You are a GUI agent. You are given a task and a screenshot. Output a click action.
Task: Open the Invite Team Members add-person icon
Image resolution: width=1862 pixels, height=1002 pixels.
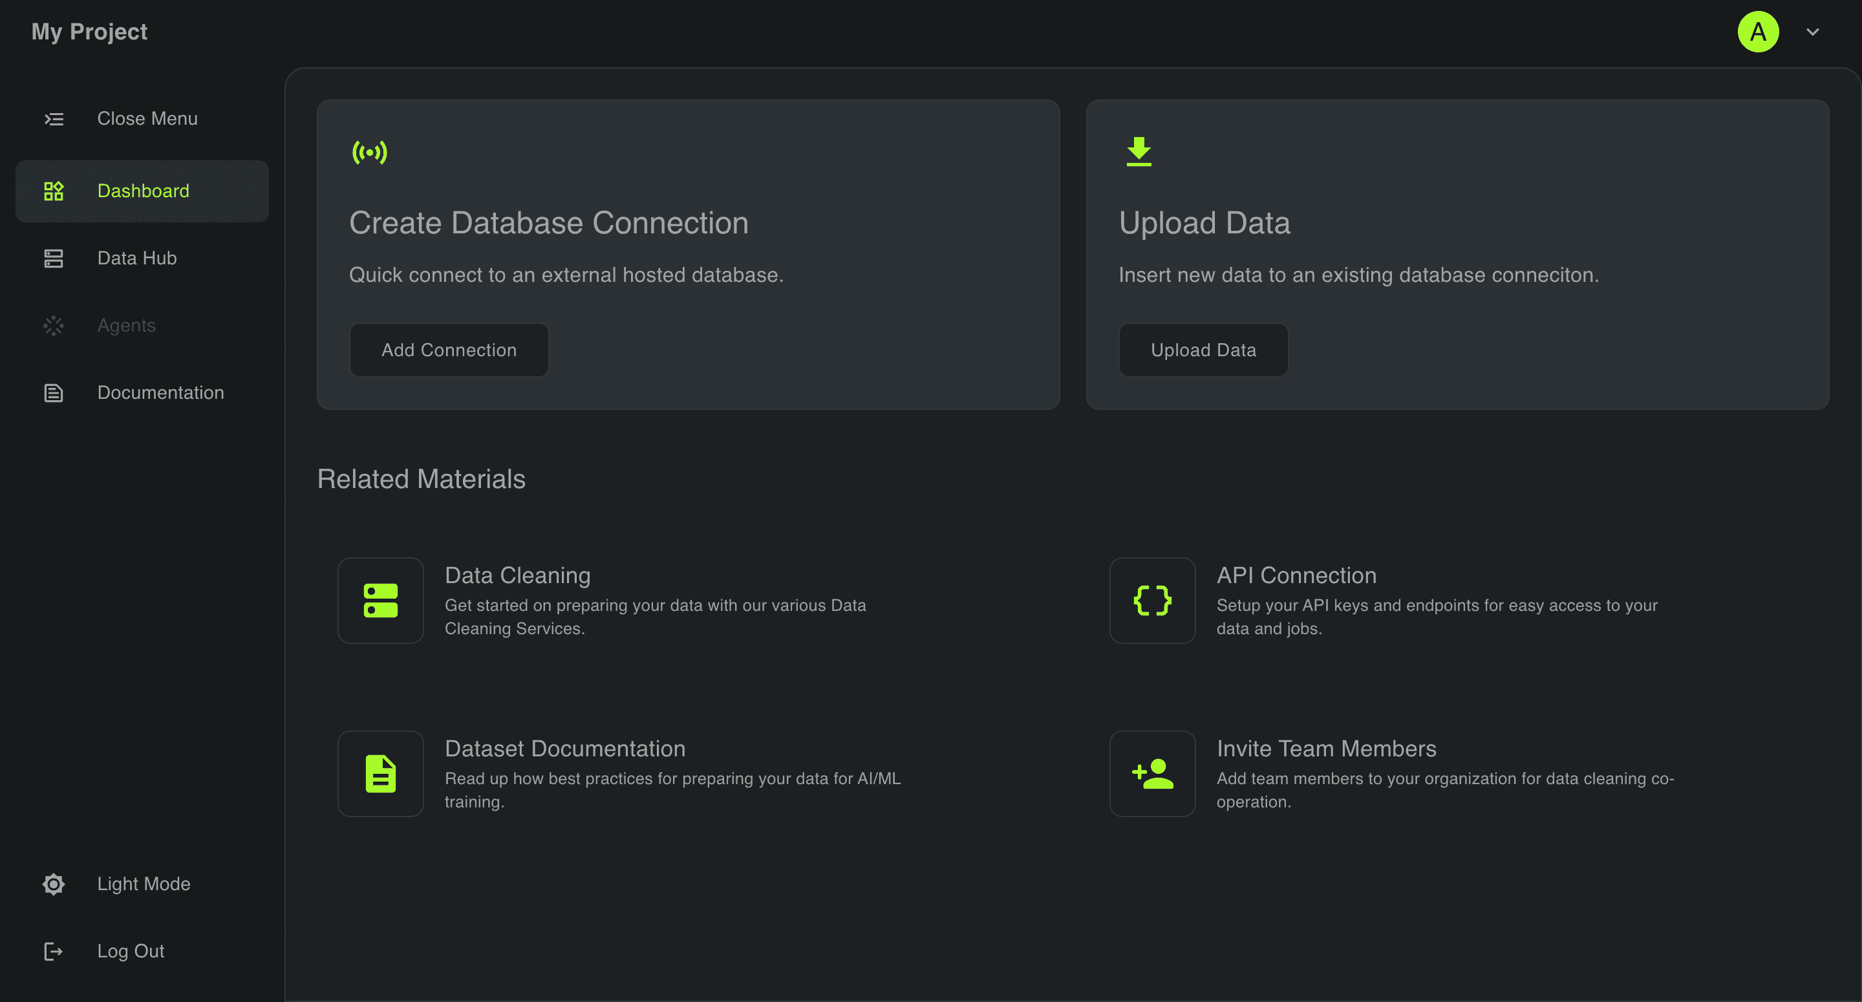(1153, 774)
